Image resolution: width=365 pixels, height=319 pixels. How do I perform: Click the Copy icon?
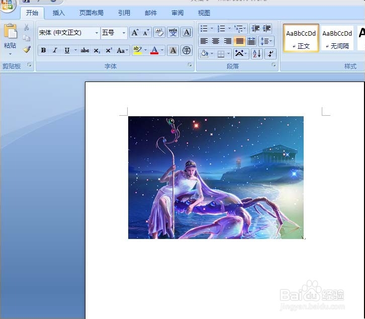(26, 38)
